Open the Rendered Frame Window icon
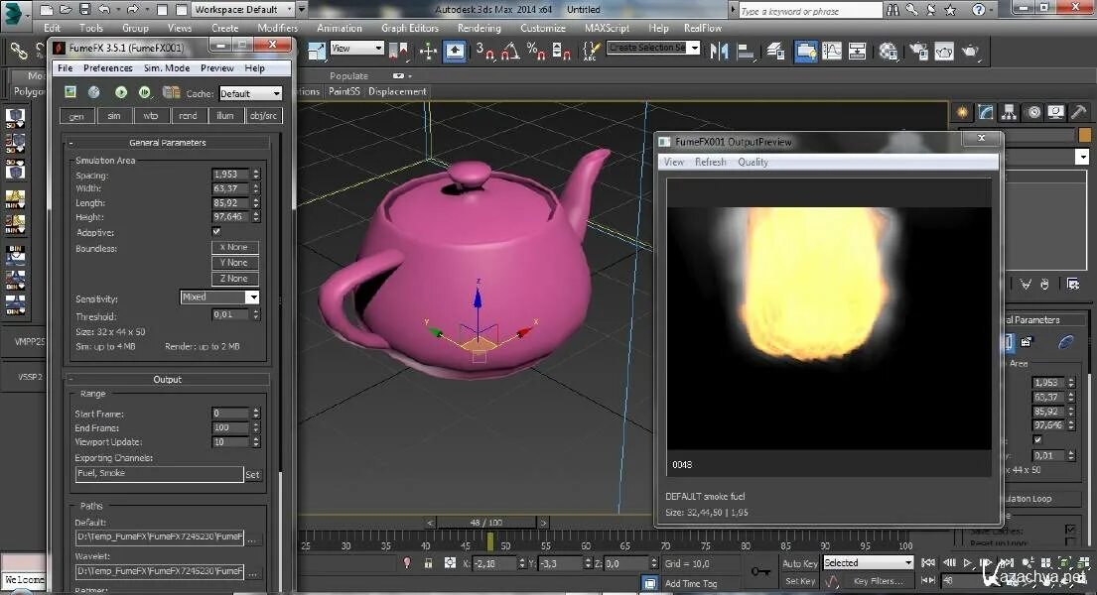 tap(944, 51)
